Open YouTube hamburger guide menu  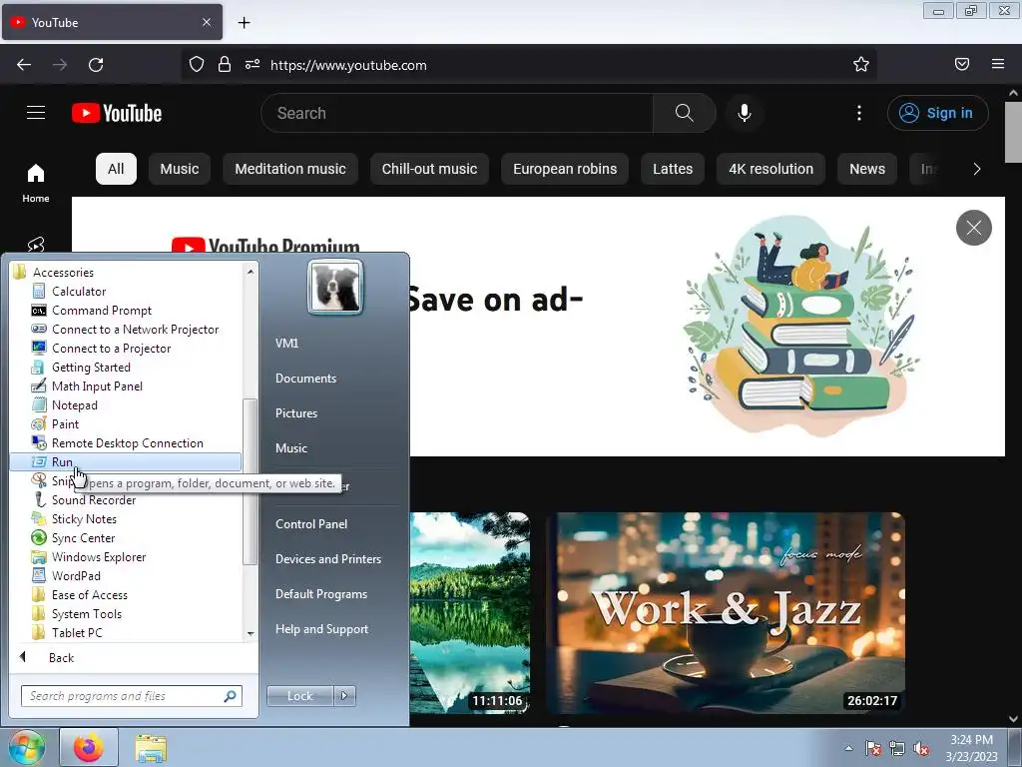(36, 113)
